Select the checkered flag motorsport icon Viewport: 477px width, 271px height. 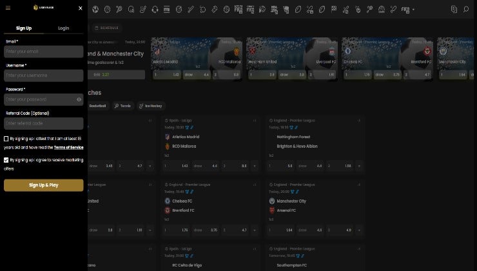[x=334, y=10]
